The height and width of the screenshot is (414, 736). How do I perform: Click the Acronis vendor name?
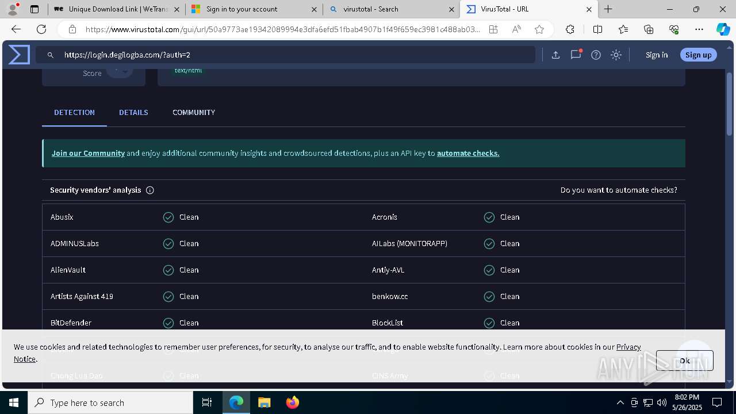click(385, 217)
